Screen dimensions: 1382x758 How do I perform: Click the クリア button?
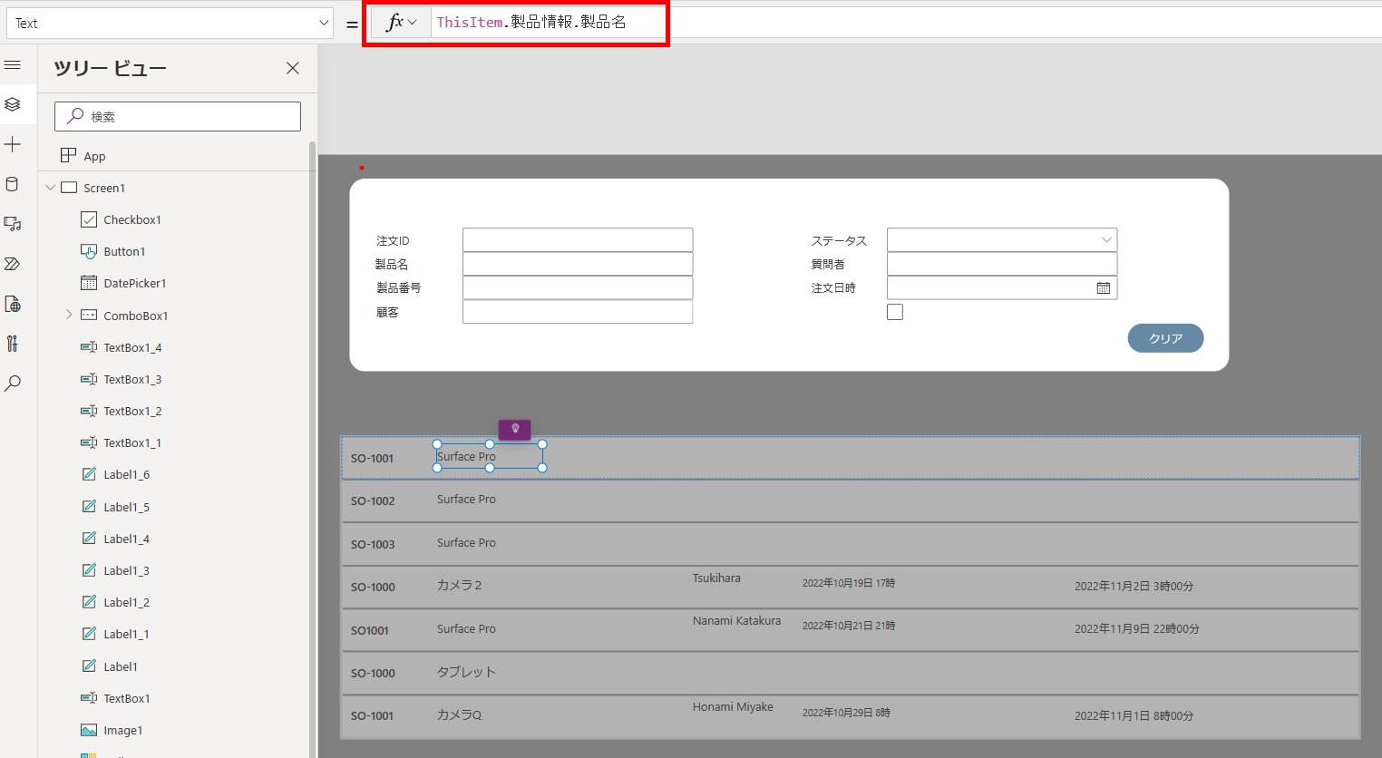(1165, 338)
